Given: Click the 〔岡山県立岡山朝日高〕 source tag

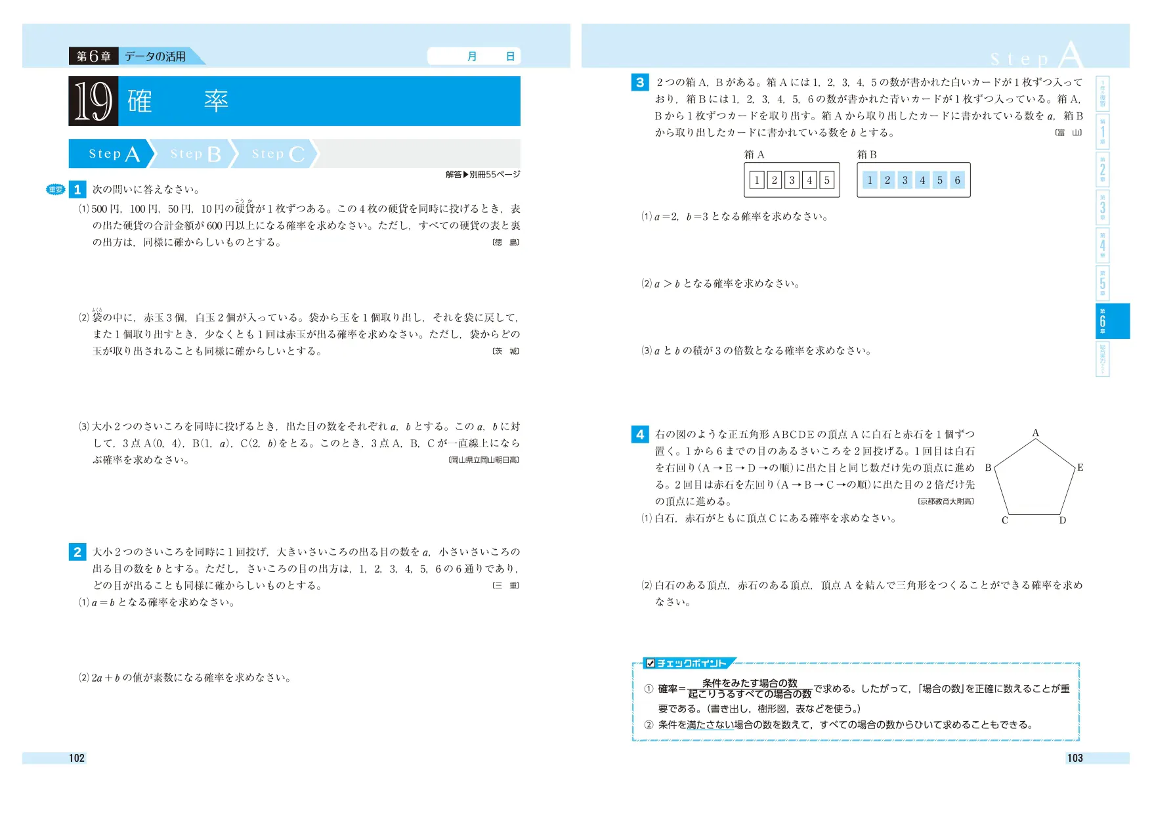Looking at the screenshot, I should (x=484, y=460).
